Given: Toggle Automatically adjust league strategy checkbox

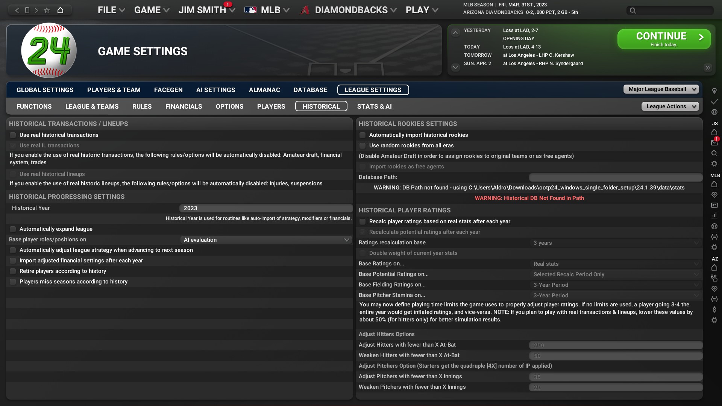Looking at the screenshot, I should coord(13,250).
